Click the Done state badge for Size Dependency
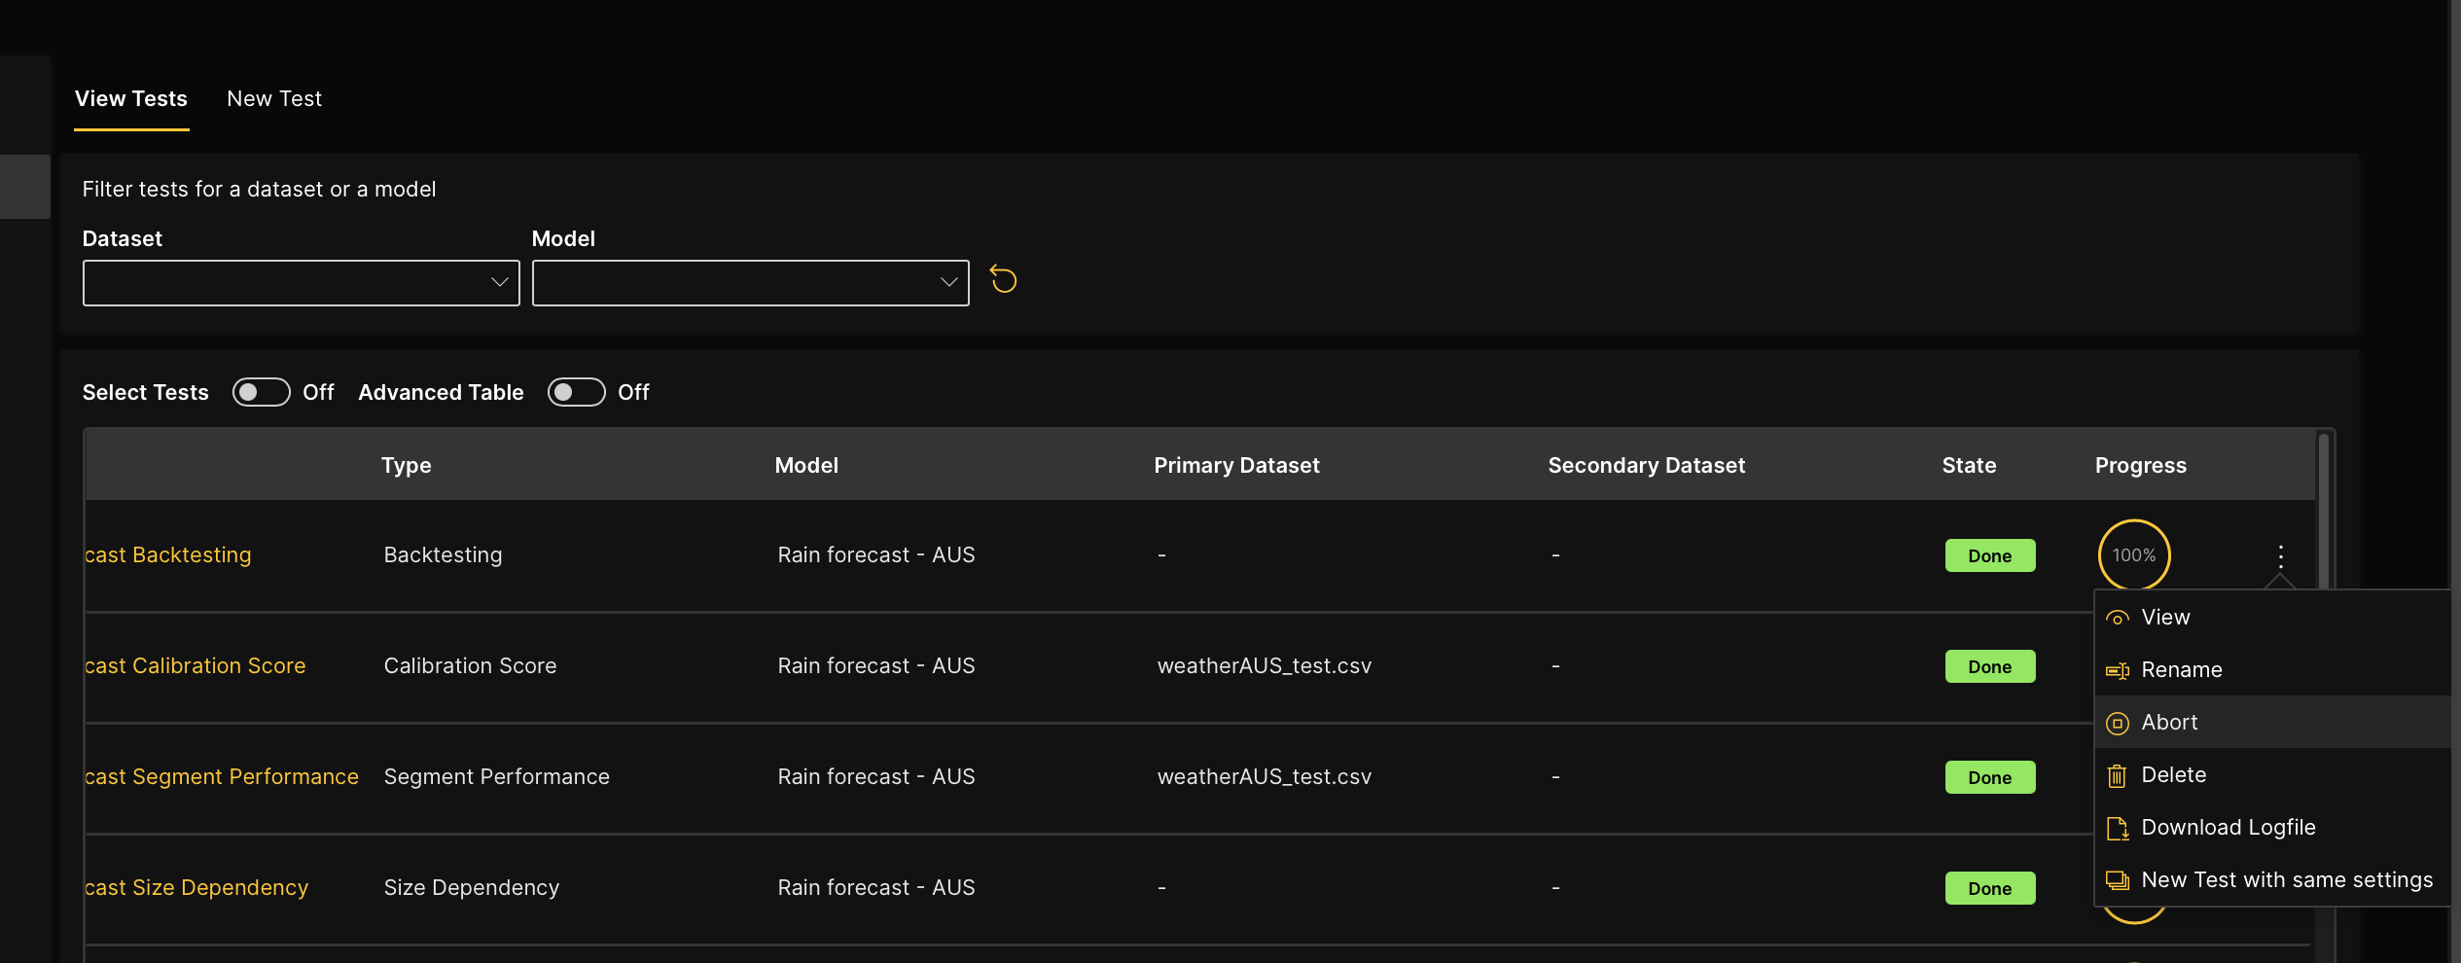 point(1989,888)
